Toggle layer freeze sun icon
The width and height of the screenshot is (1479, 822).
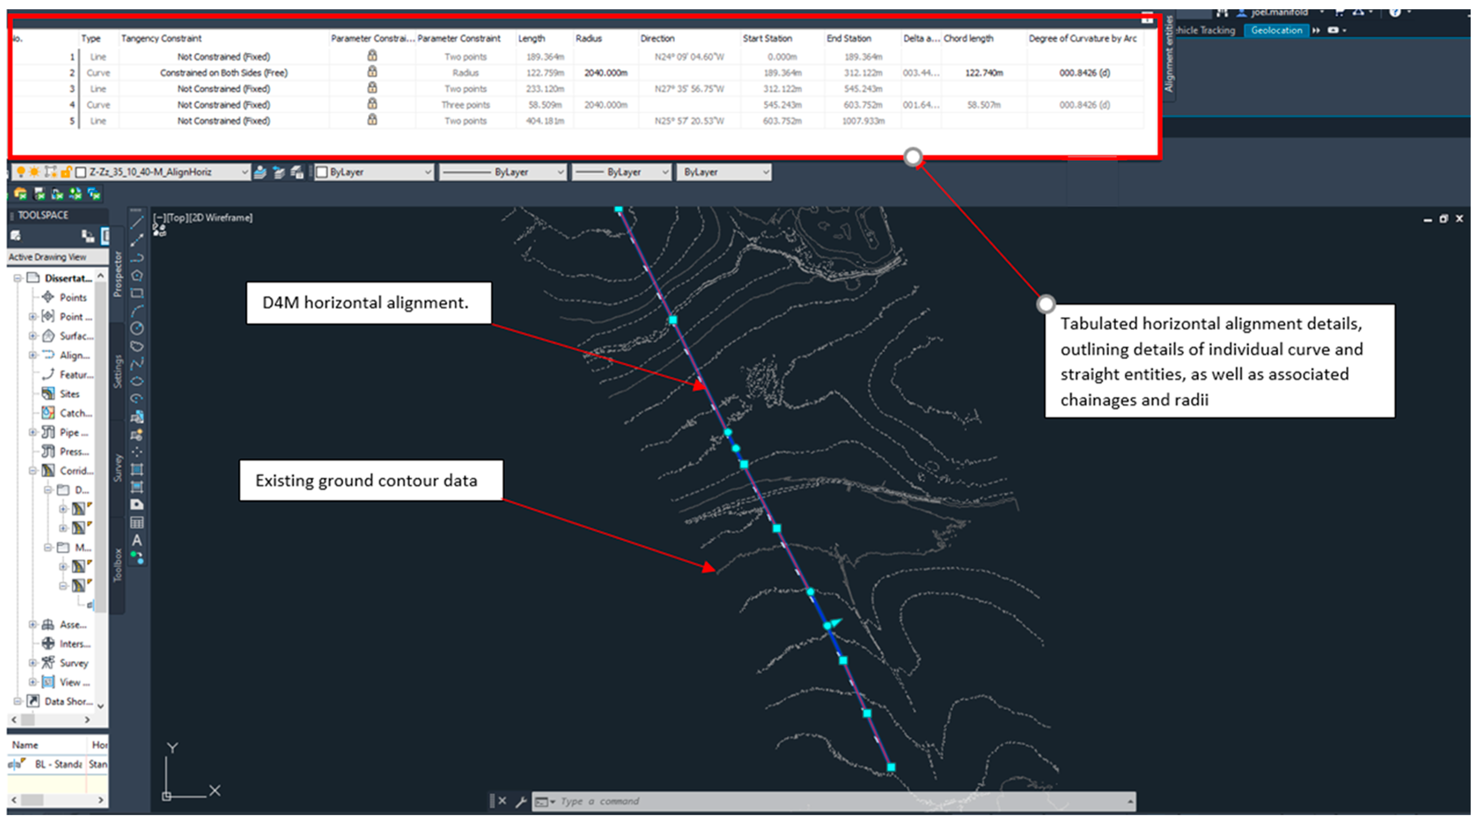pos(35,172)
